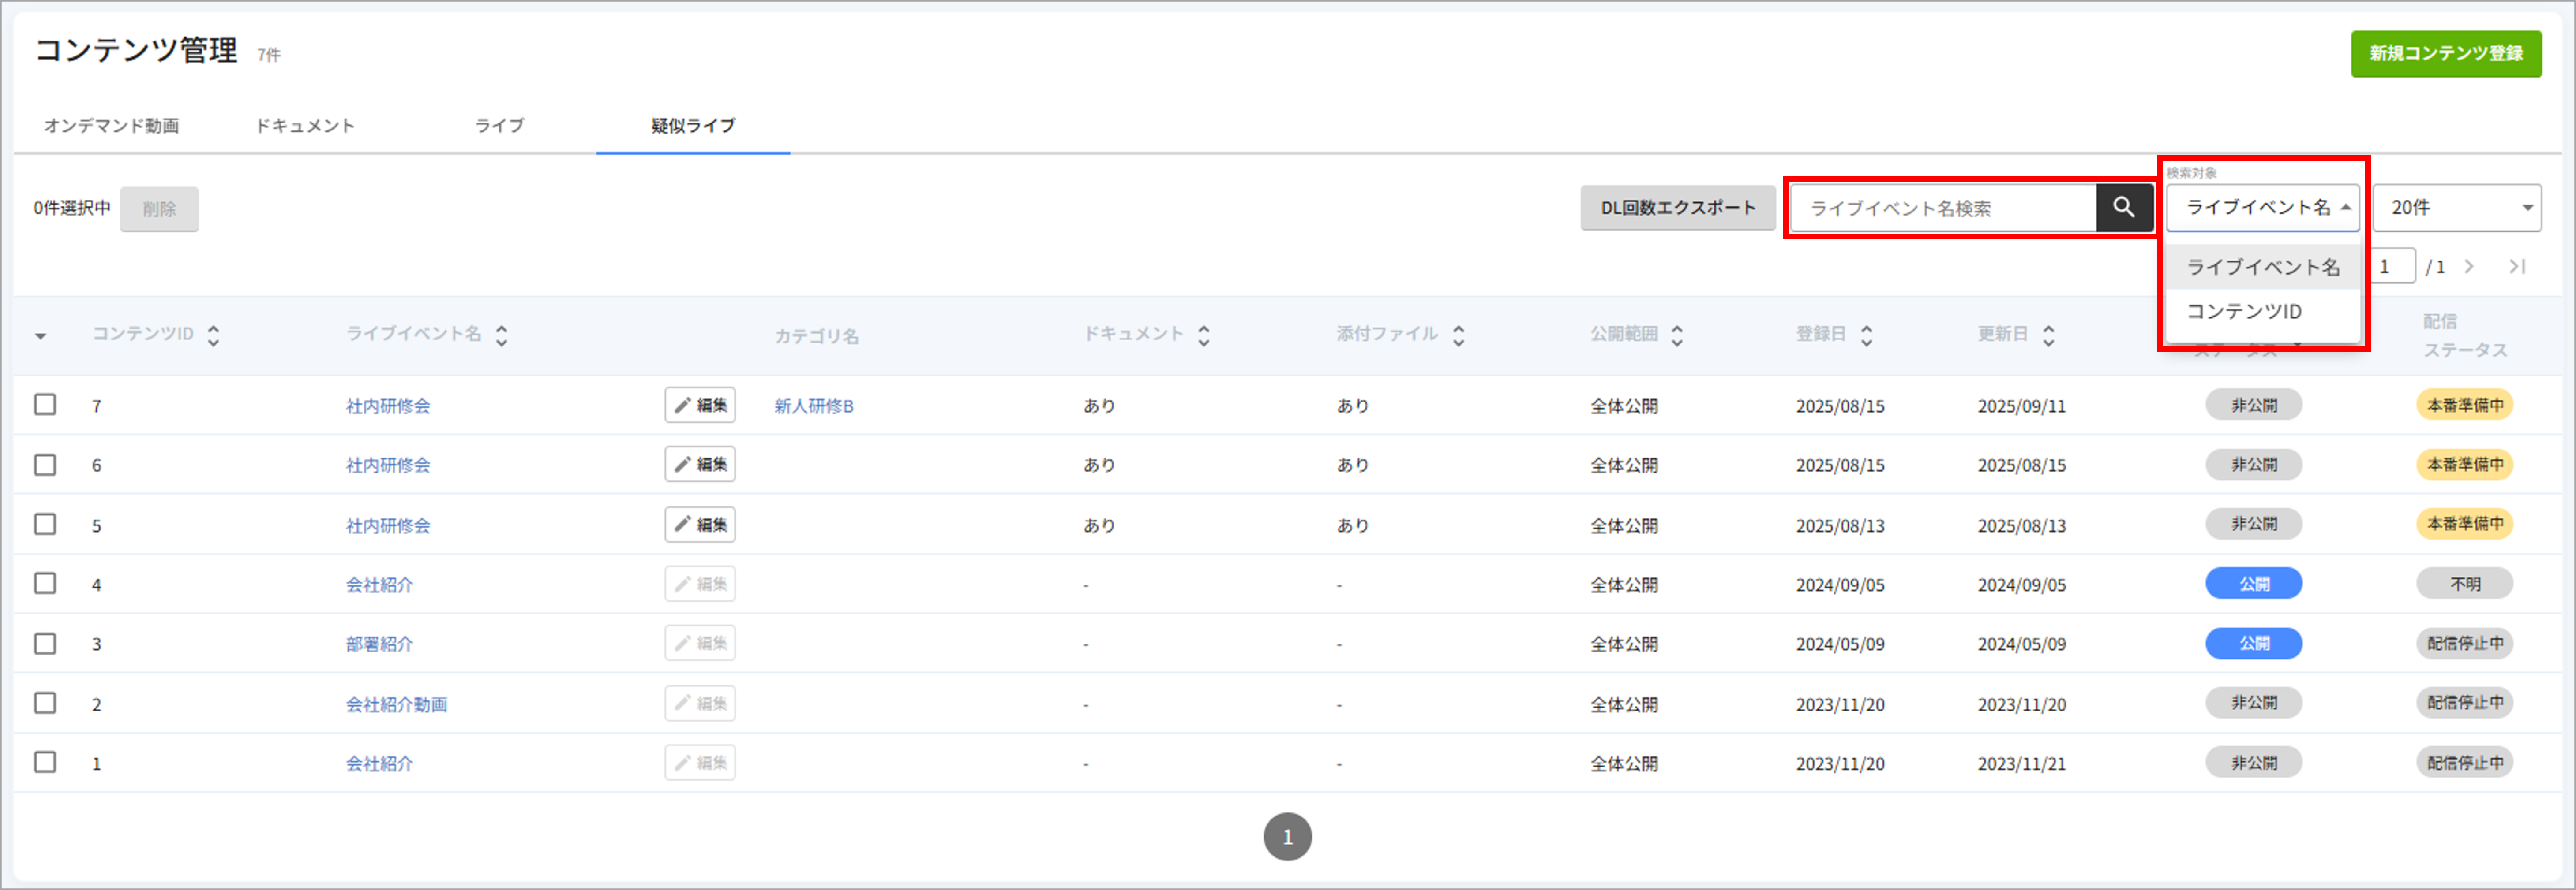This screenshot has height=890, width=2576.
Task: Click date 2025/09/11 cell
Action: (2022, 406)
